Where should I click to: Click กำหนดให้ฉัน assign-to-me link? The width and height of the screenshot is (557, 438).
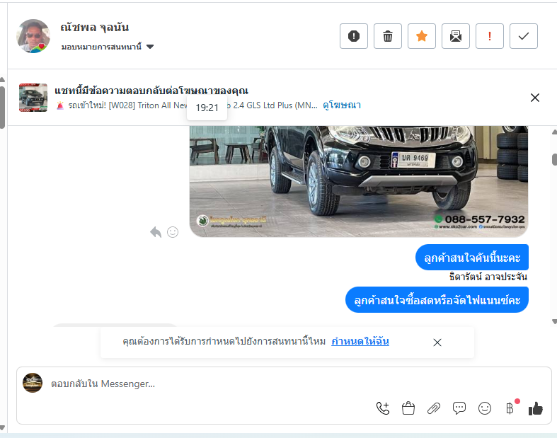click(360, 341)
